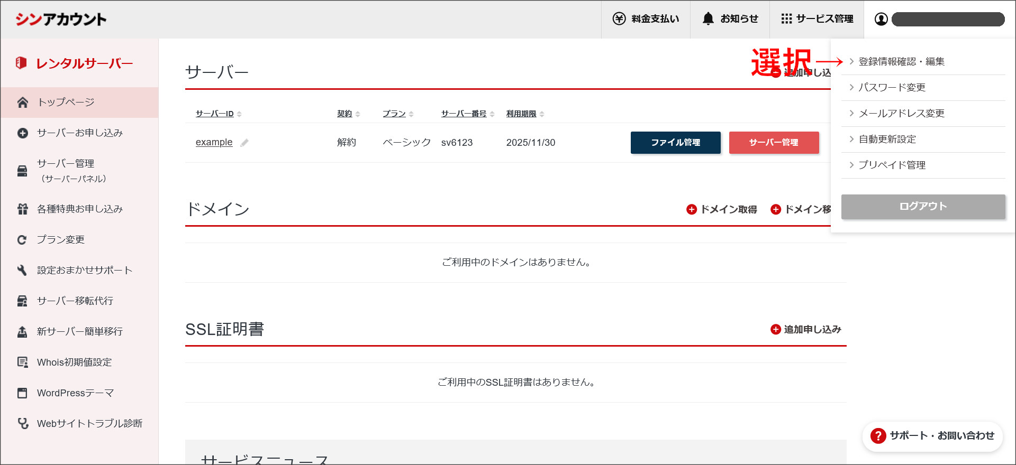Click the 新サーバー簡単移行 upload icon
Viewport: 1016px width, 465px height.
point(22,332)
